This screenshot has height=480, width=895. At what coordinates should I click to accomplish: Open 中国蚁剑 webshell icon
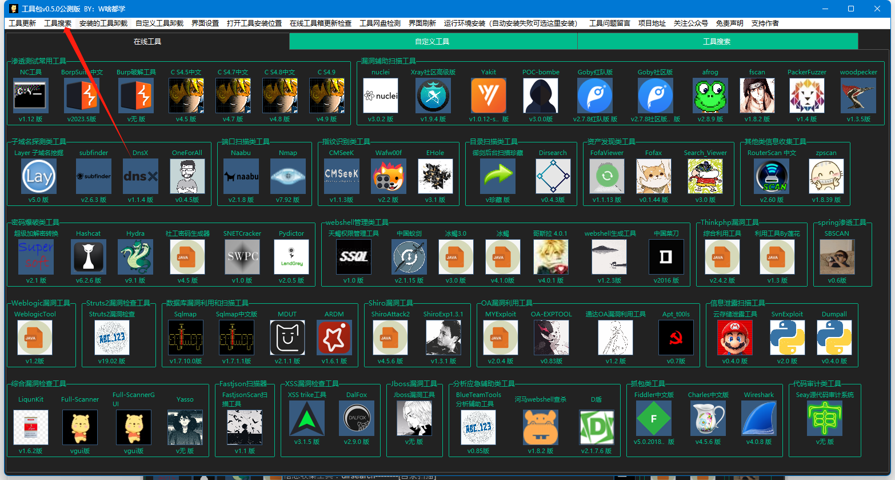pyautogui.click(x=409, y=257)
